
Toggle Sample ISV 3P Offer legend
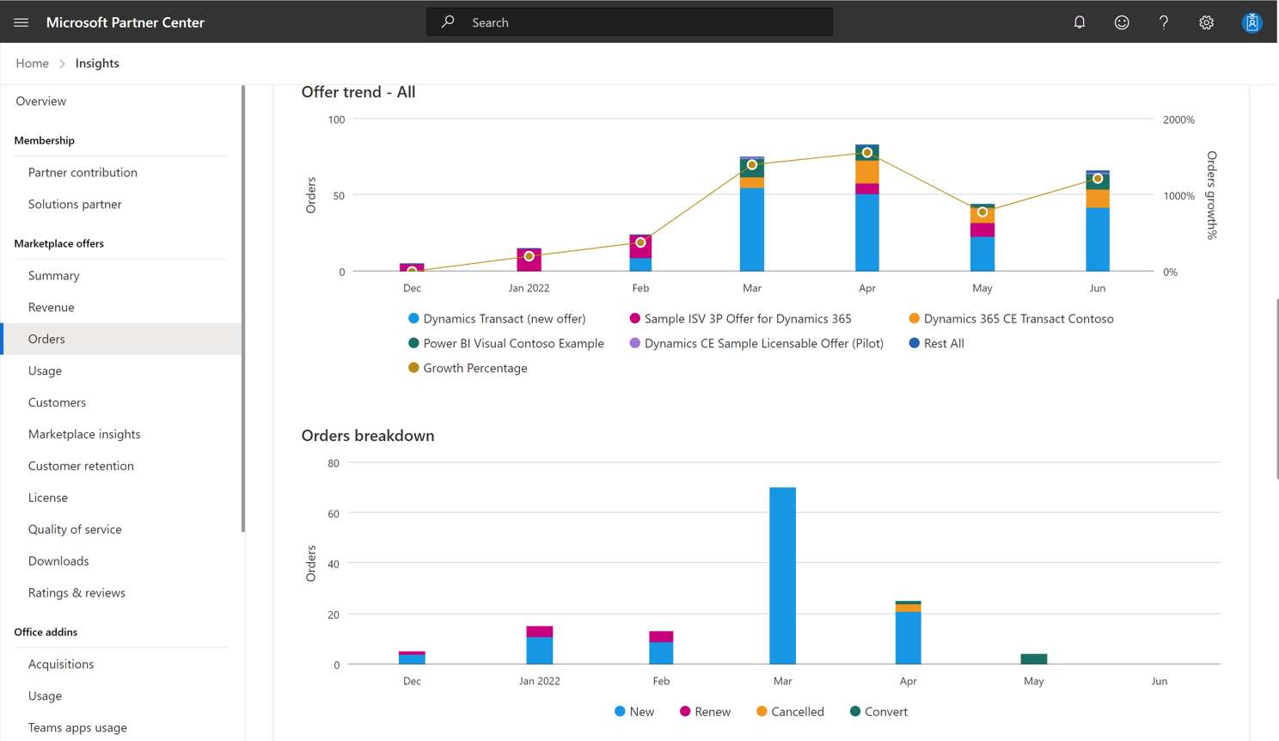[740, 319]
